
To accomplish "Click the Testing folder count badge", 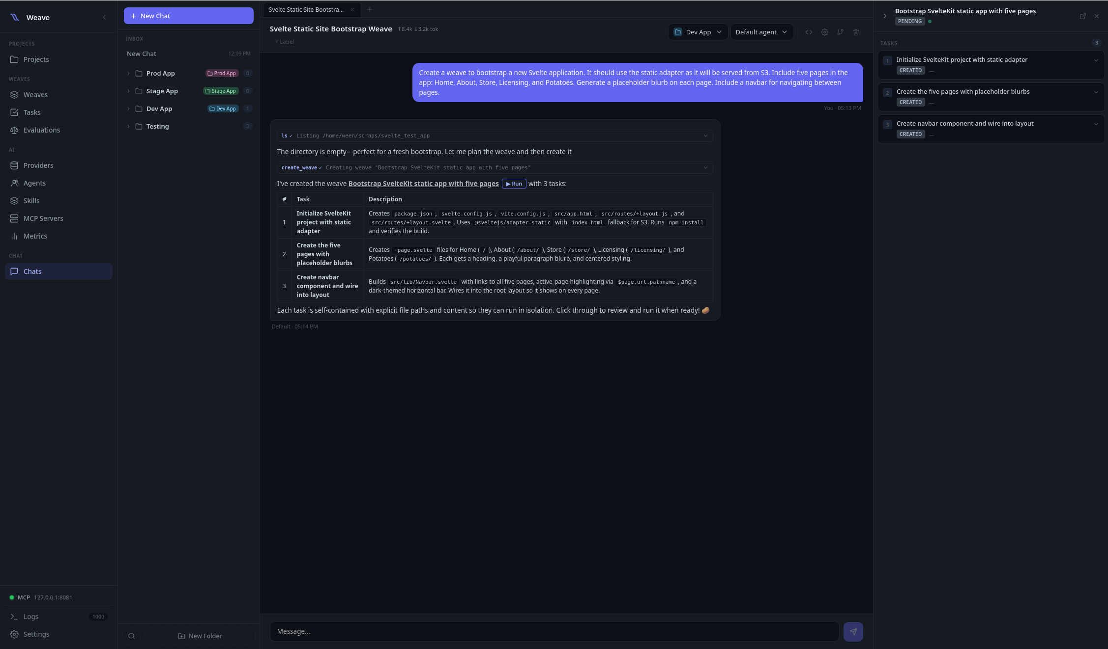I will click(247, 126).
